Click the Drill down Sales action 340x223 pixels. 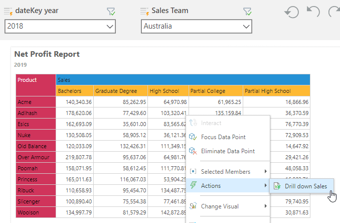[x=301, y=186]
